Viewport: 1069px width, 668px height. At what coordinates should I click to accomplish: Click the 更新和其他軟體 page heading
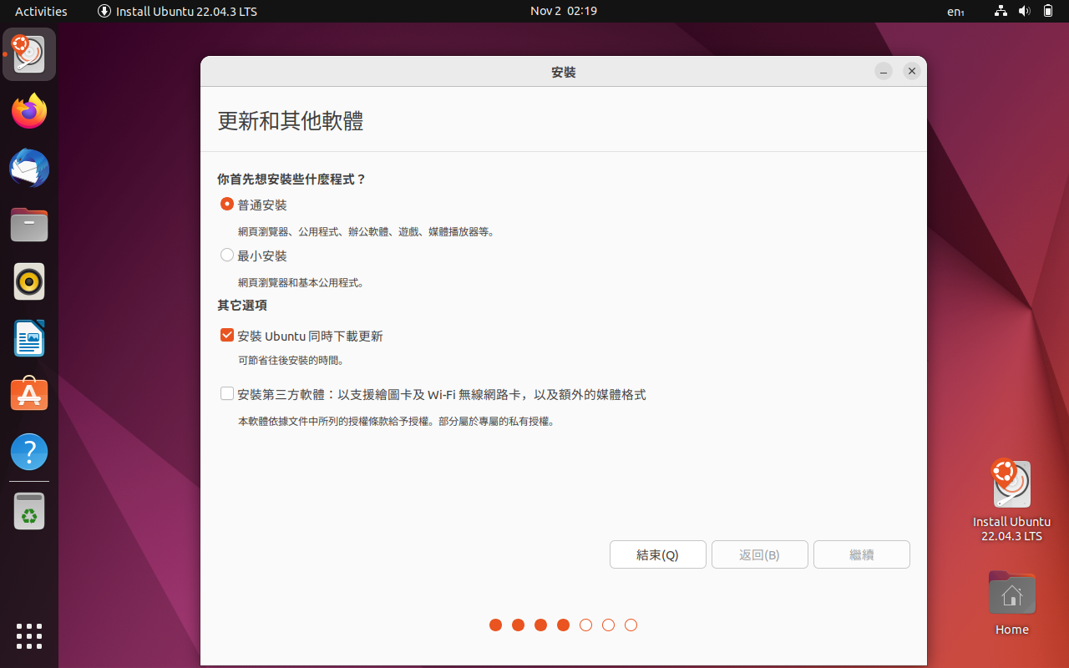[x=291, y=120]
